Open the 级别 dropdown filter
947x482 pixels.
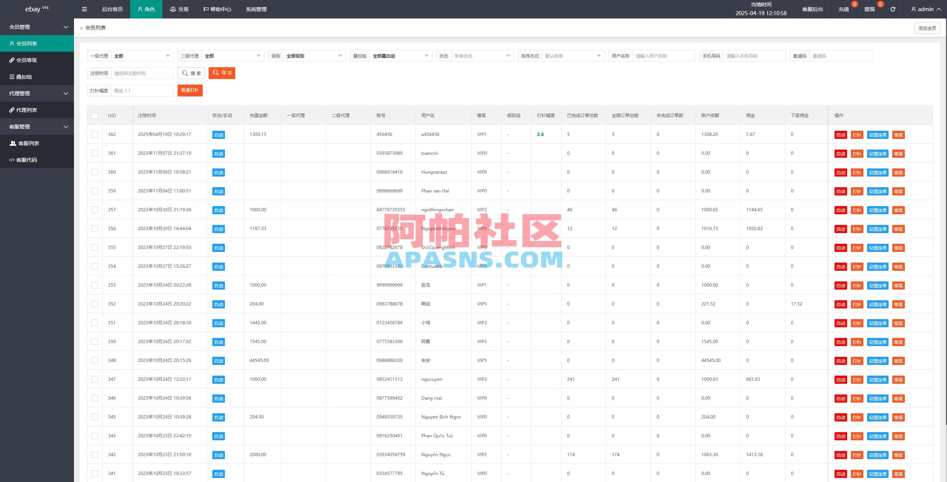314,56
